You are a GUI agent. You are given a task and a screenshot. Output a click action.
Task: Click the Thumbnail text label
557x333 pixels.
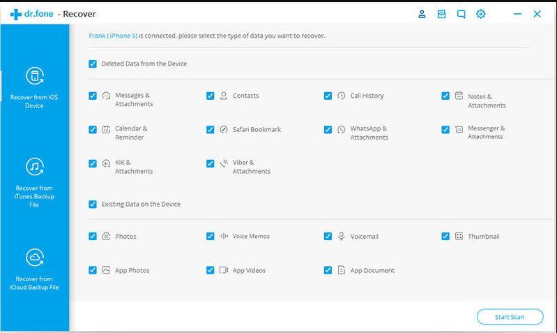click(x=484, y=236)
